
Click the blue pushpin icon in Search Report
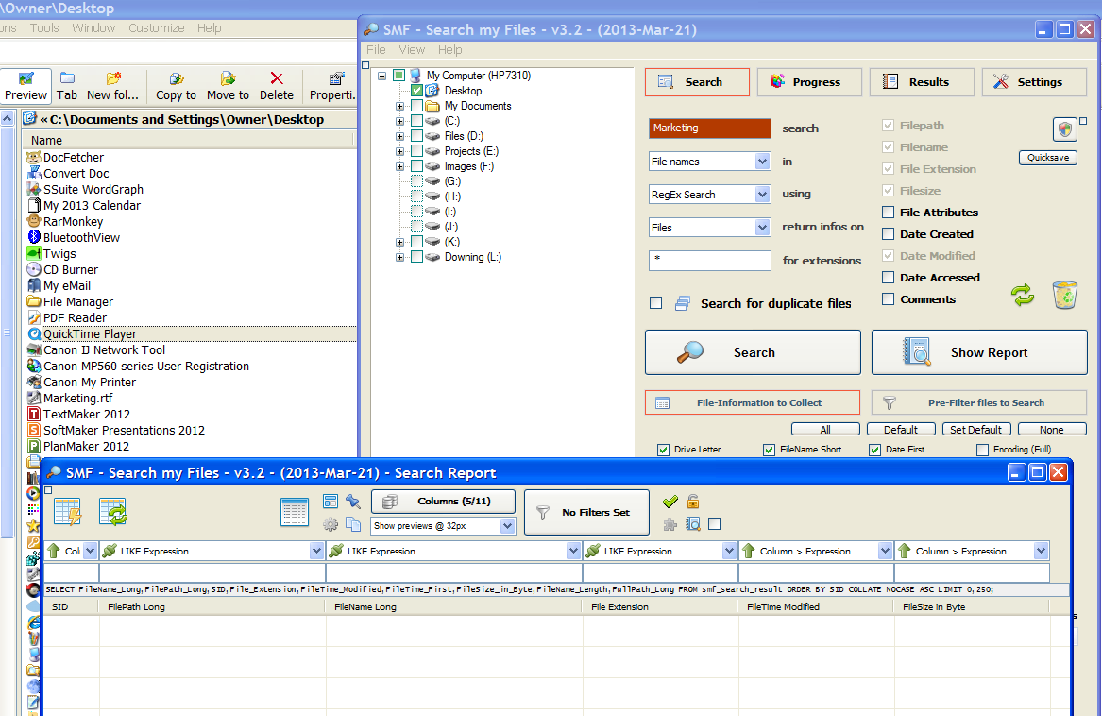pos(353,502)
